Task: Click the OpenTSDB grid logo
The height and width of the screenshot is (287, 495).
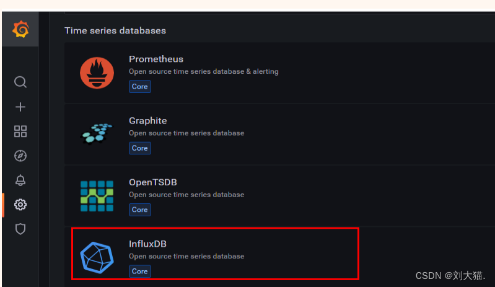Action: coord(97,195)
